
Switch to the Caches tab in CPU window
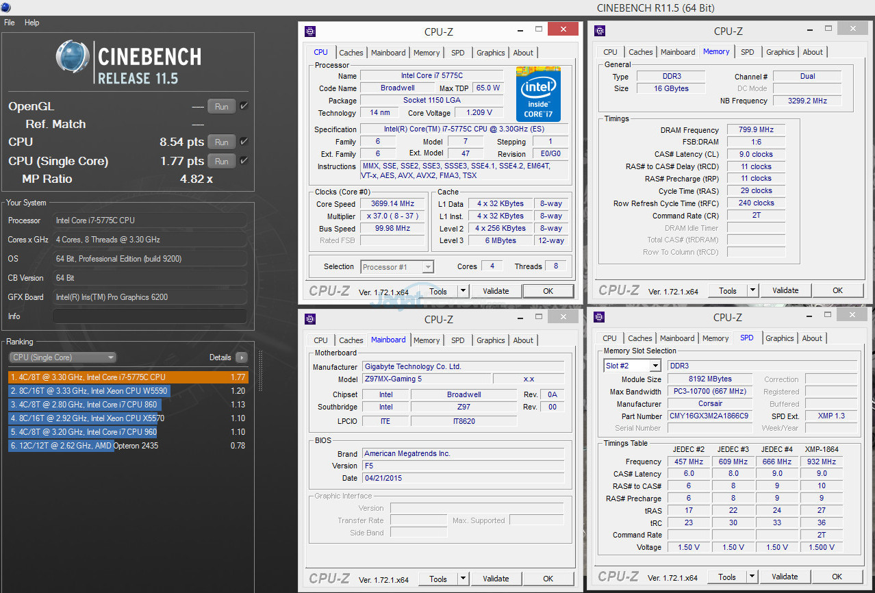pyautogui.click(x=351, y=53)
